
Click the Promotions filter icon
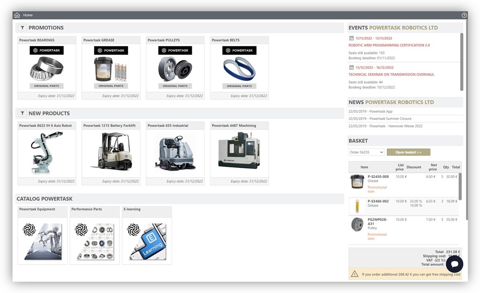click(23, 28)
